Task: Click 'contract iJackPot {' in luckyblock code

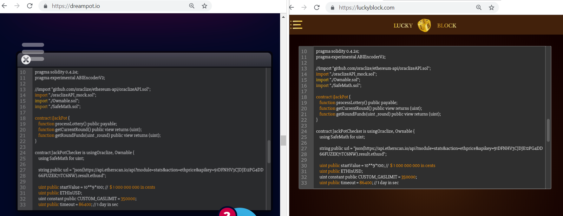Action: click(x=333, y=97)
